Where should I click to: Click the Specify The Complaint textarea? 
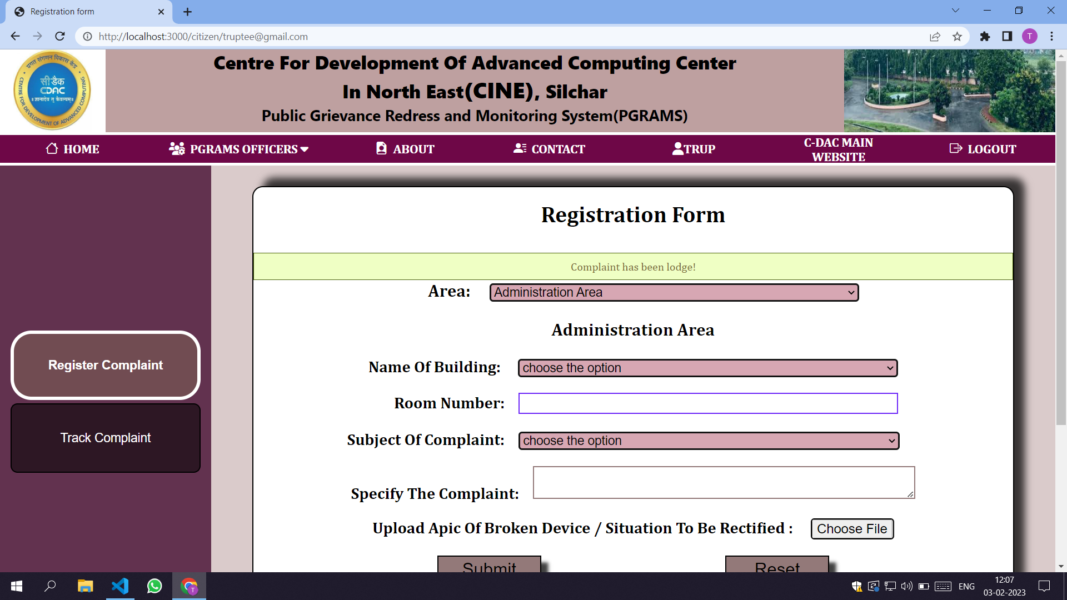723,482
